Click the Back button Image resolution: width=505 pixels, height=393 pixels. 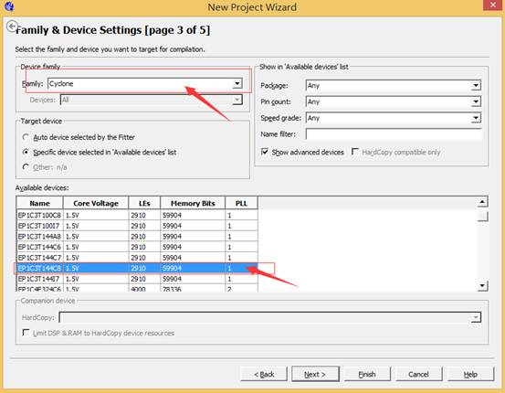264,375
